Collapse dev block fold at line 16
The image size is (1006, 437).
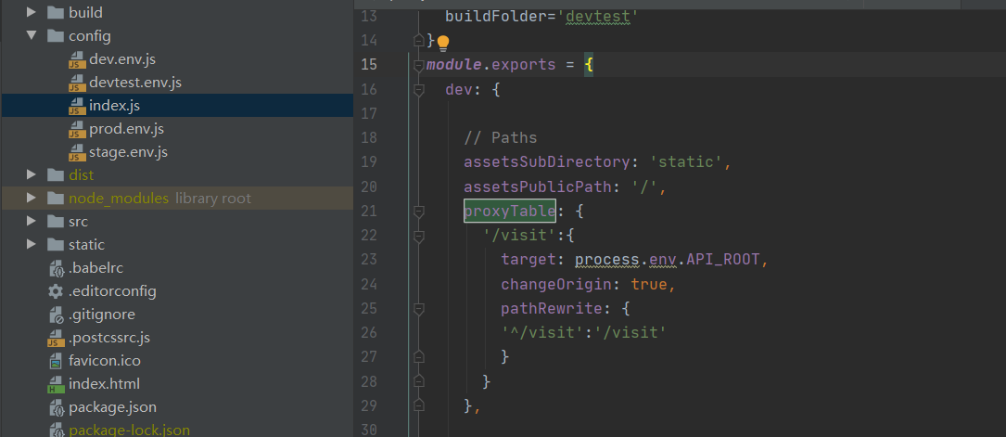(x=419, y=90)
